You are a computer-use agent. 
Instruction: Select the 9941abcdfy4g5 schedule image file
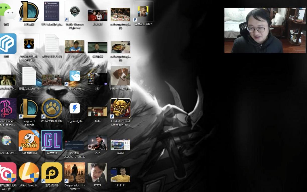click(x=52, y=11)
